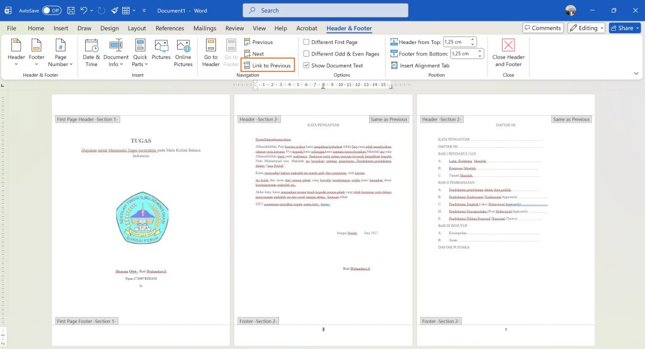Uncheck Show Document Text option
645x349 pixels.
306,65
